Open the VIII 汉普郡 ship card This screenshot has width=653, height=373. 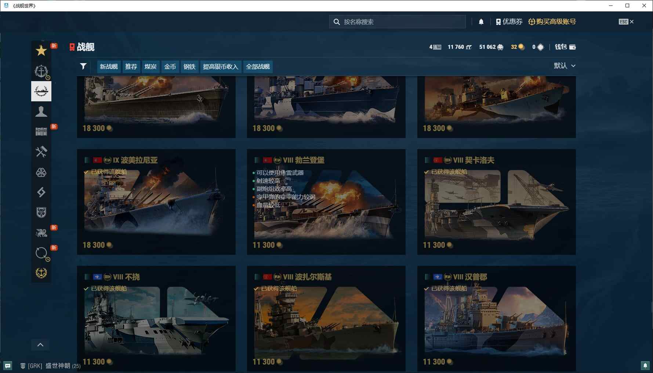point(497,319)
